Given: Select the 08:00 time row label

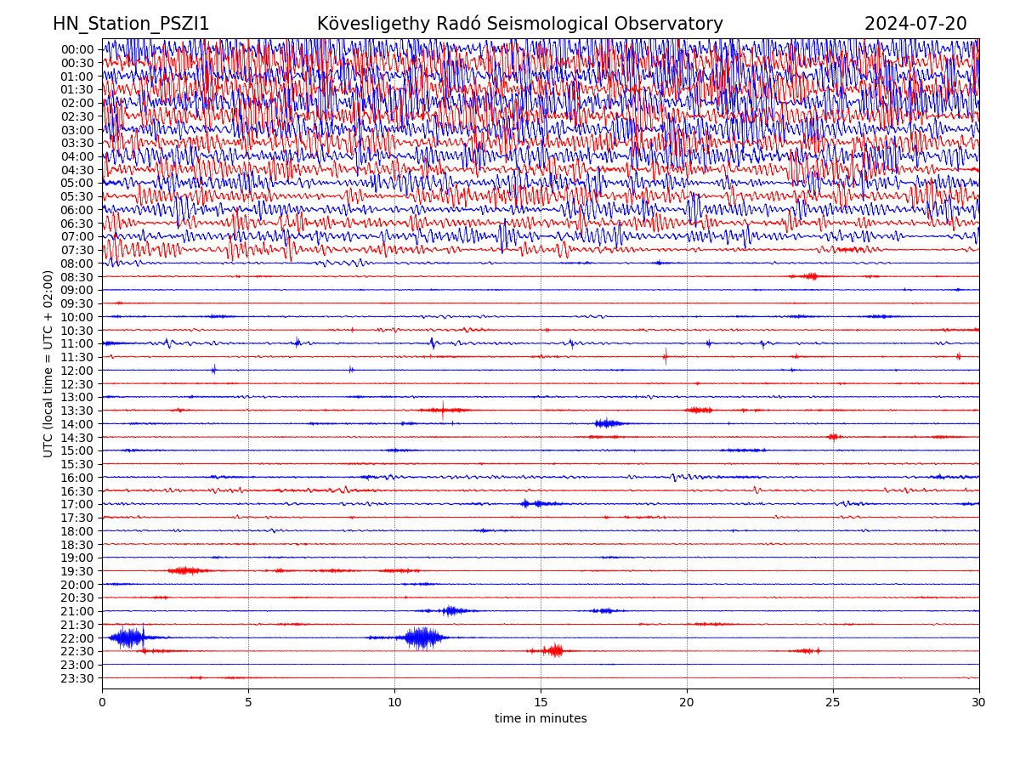Looking at the screenshot, I should 76,263.
